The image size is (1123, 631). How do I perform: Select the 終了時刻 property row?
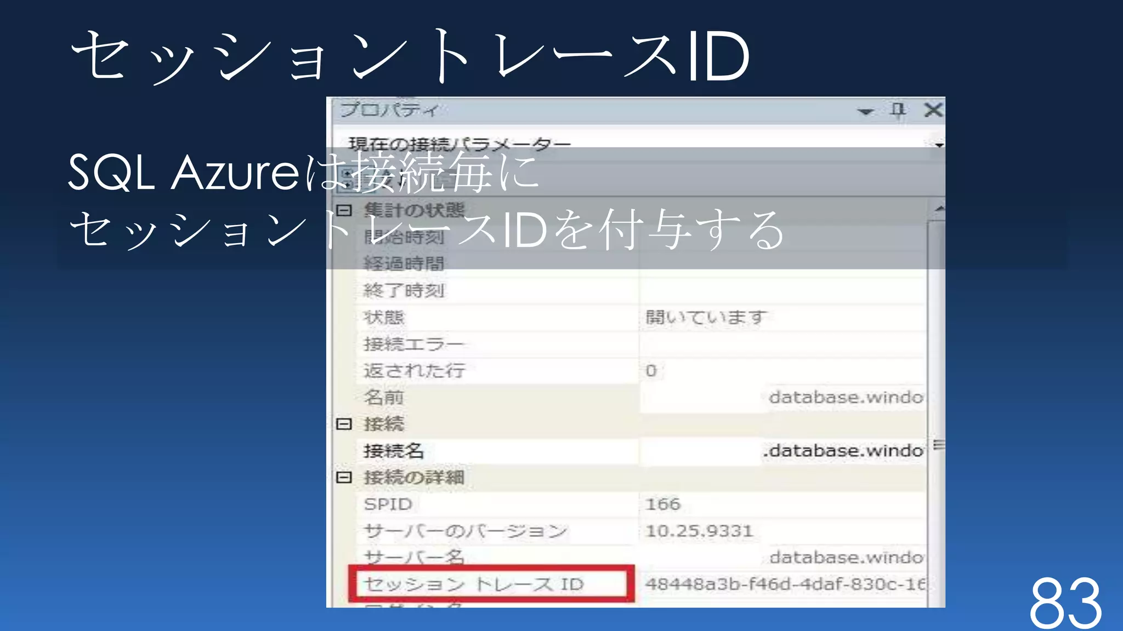tap(642, 291)
